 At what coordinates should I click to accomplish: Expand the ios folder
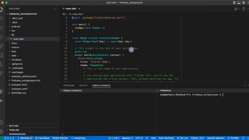(13, 31)
